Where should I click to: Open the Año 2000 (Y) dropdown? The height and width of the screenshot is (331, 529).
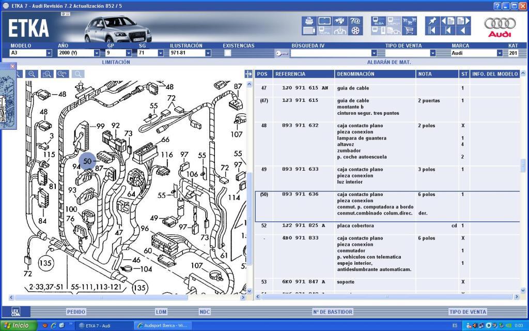97,53
